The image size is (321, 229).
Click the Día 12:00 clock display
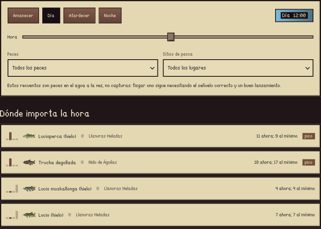294,16
